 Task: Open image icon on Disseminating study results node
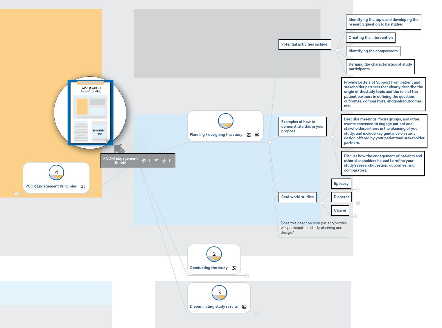coord(244,307)
